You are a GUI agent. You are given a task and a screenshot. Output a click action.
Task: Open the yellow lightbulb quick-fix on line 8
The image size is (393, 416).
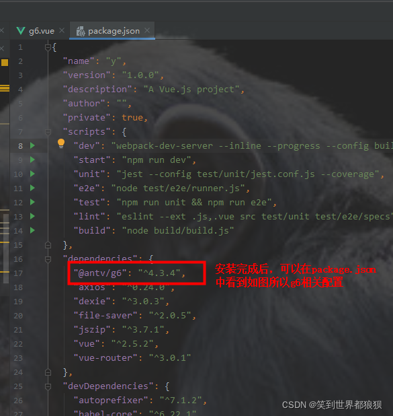tap(61, 143)
